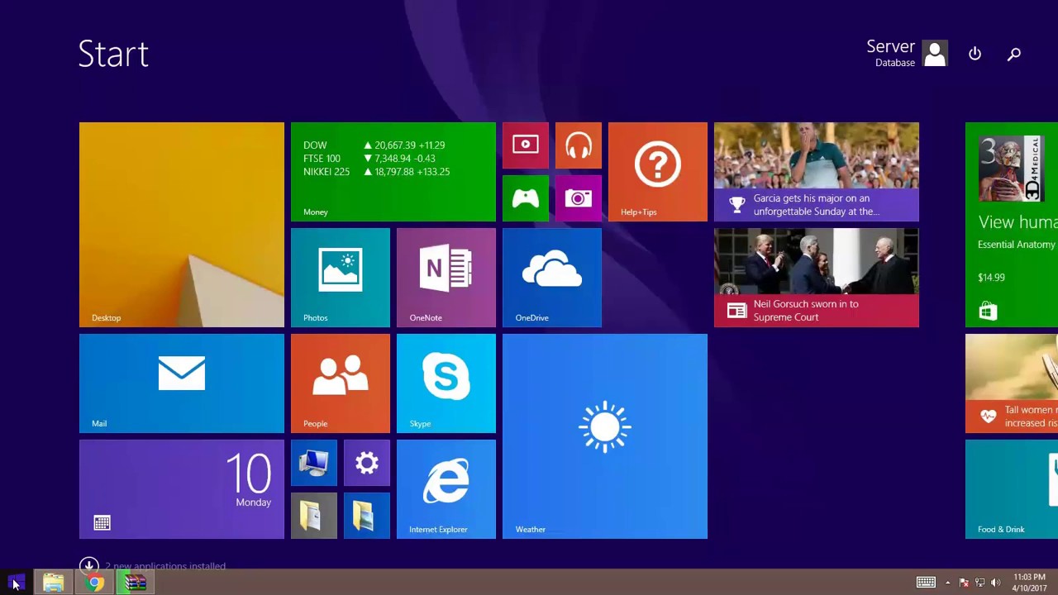Open the Calendar tile showing 10 Monday

tap(182, 489)
